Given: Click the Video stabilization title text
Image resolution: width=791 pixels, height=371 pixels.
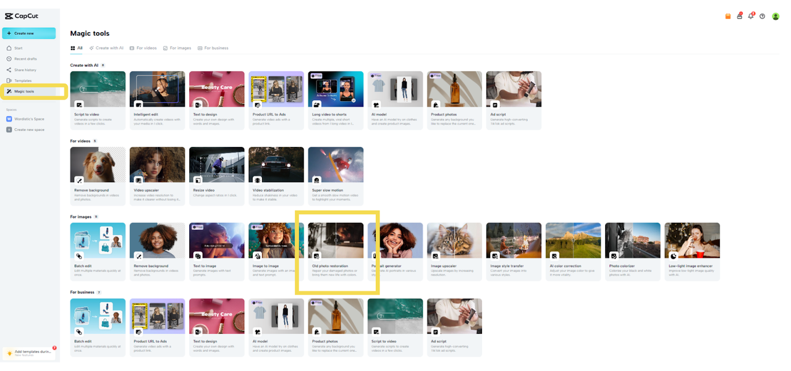Looking at the screenshot, I should tap(268, 190).
